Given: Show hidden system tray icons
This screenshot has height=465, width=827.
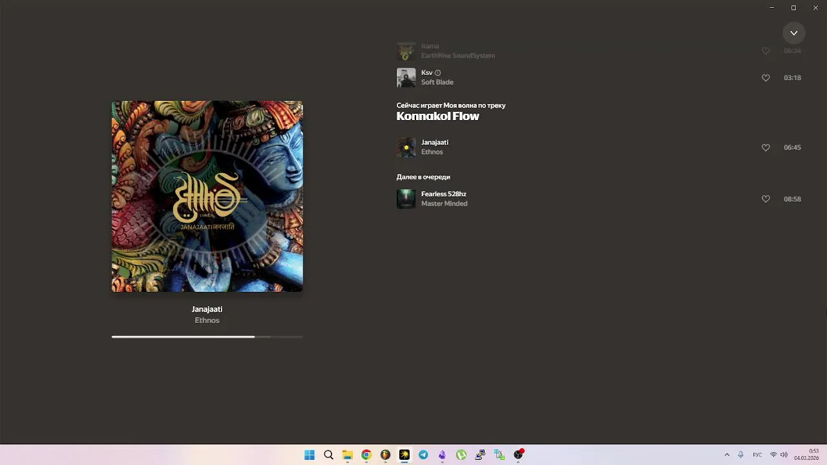Looking at the screenshot, I should pos(727,455).
